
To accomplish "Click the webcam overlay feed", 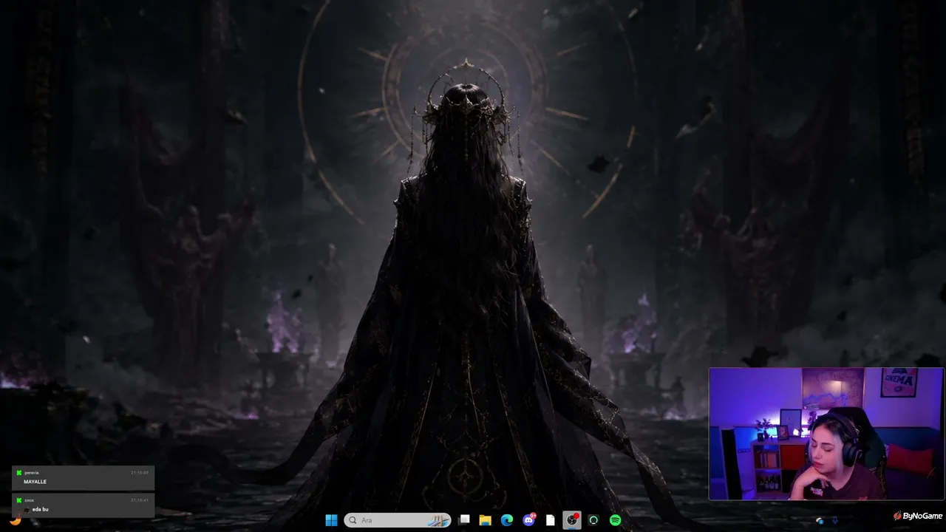I will pyautogui.click(x=826, y=434).
